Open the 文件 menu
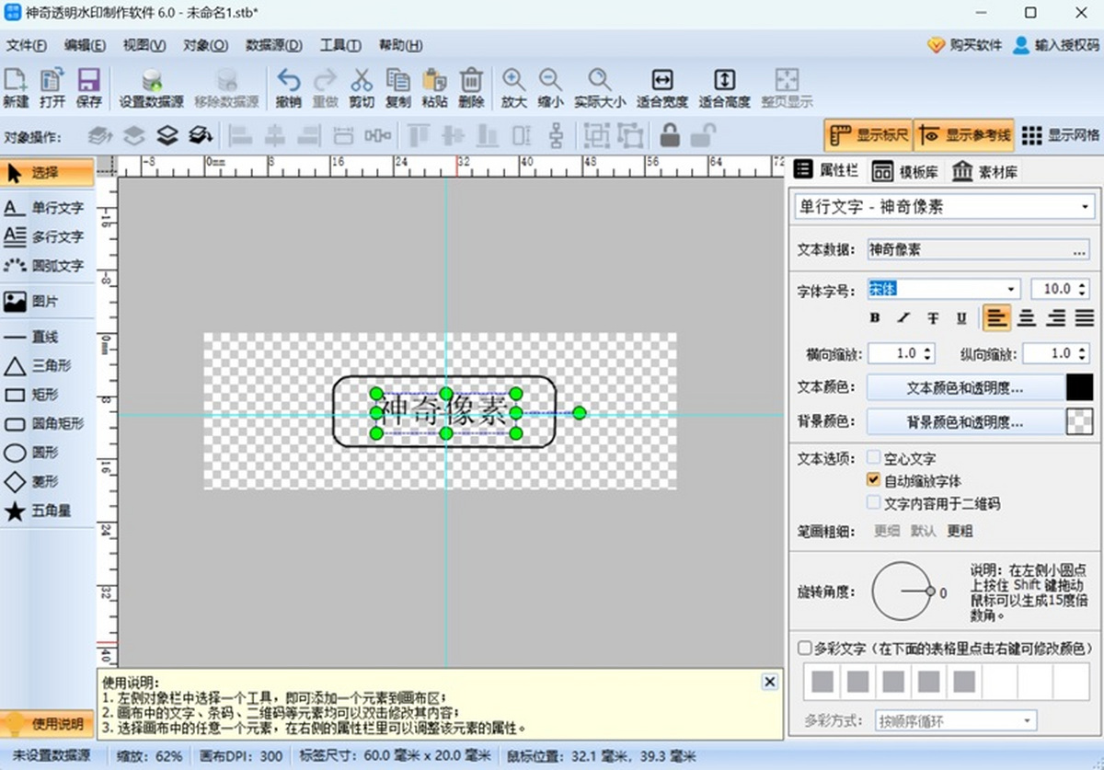 [25, 45]
